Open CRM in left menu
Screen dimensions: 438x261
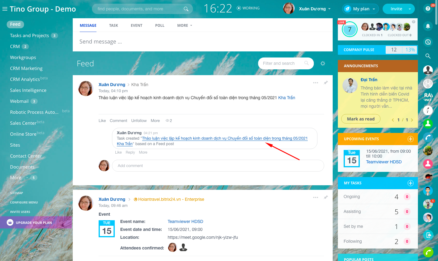pos(15,47)
